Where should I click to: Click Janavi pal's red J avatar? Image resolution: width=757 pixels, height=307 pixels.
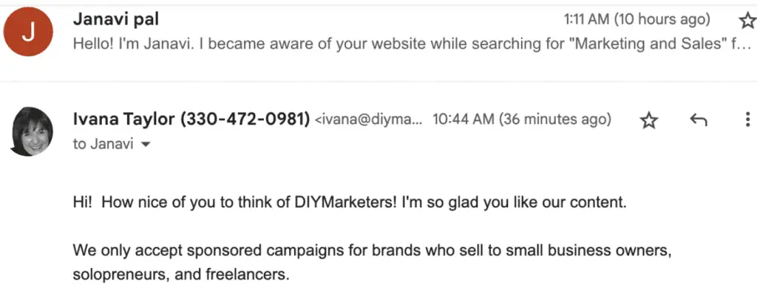pyautogui.click(x=28, y=32)
